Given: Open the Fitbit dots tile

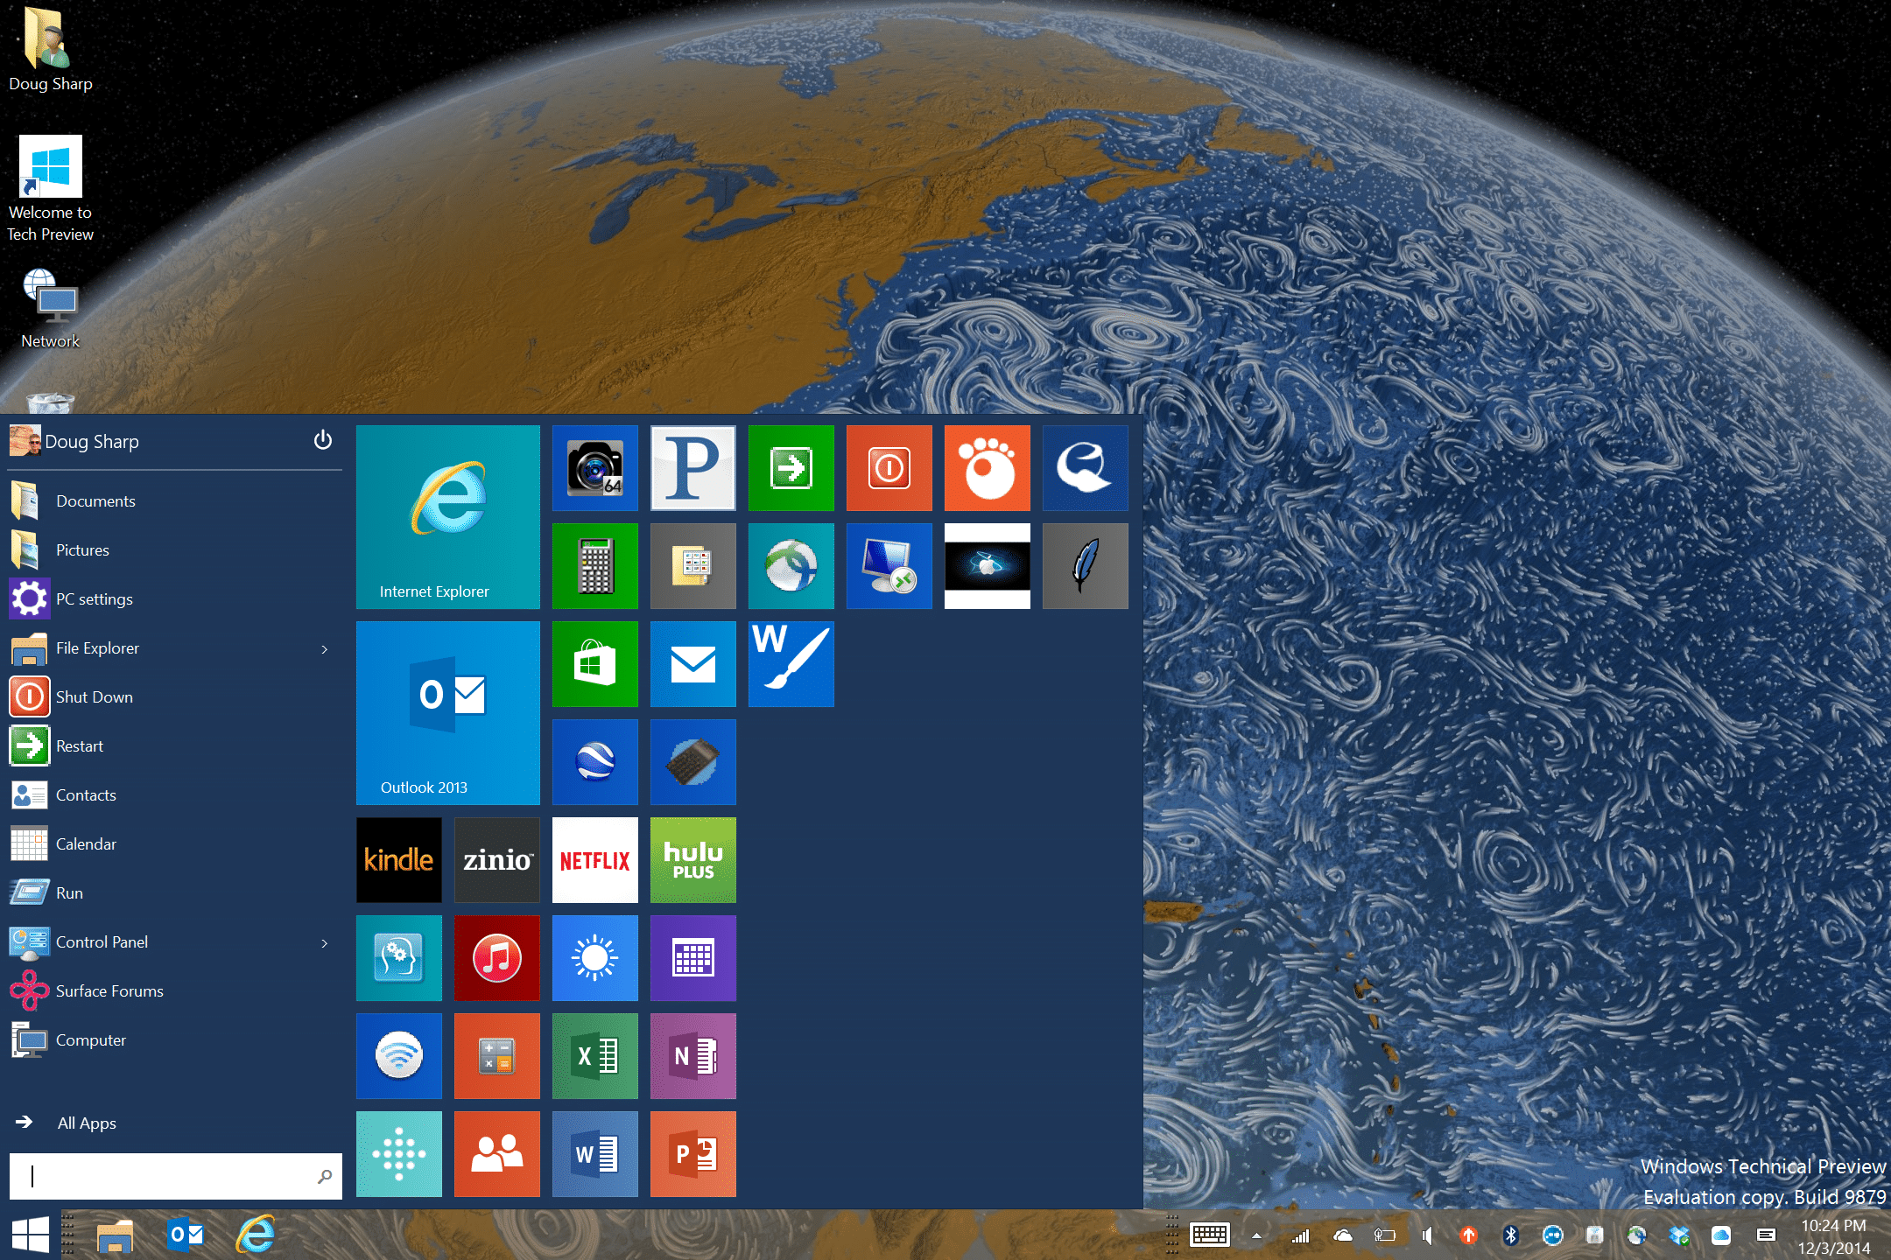Looking at the screenshot, I should (399, 1154).
